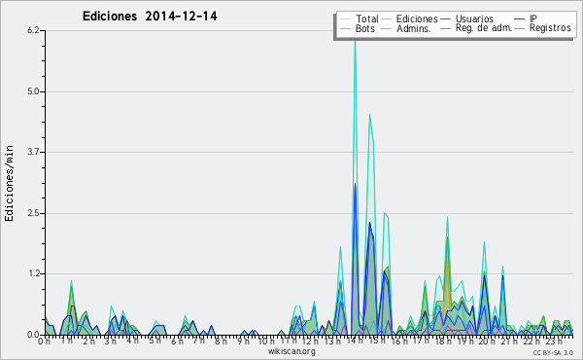Click the "13 h" x-axis label
583x360 pixels.
pos(332,341)
